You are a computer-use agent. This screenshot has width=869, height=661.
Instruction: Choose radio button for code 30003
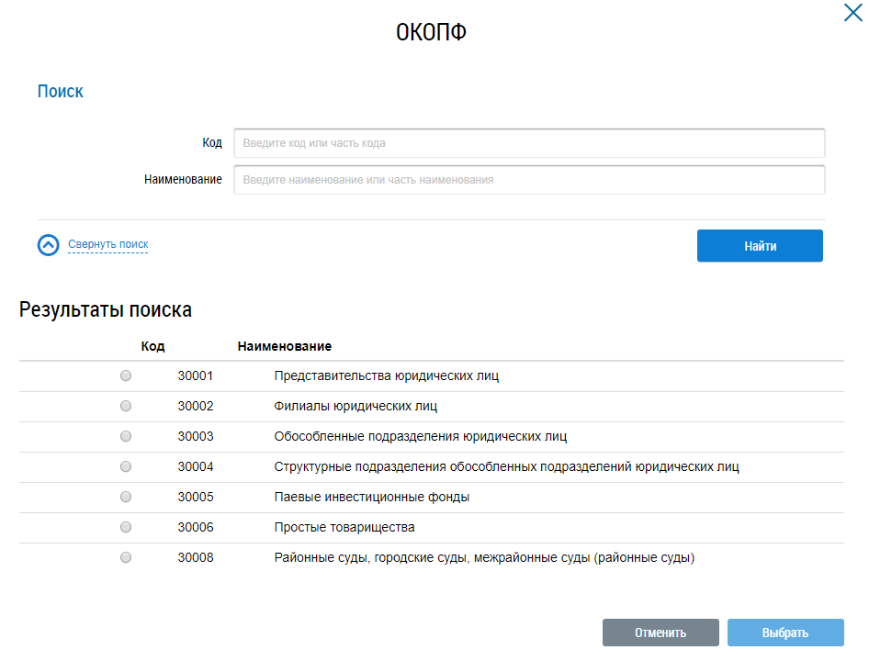coord(126,436)
